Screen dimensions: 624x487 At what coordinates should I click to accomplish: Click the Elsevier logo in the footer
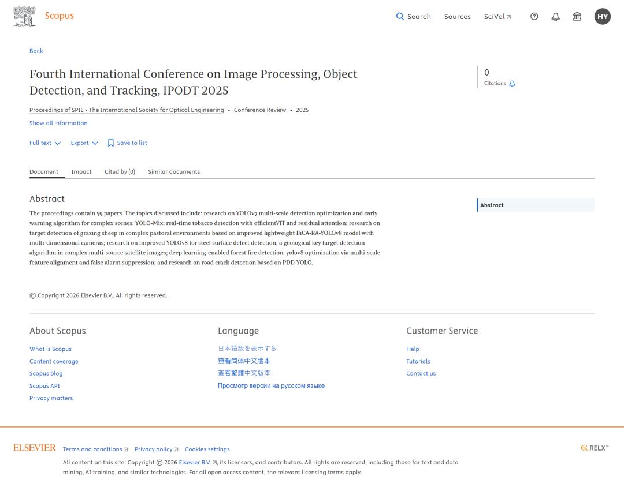35,448
